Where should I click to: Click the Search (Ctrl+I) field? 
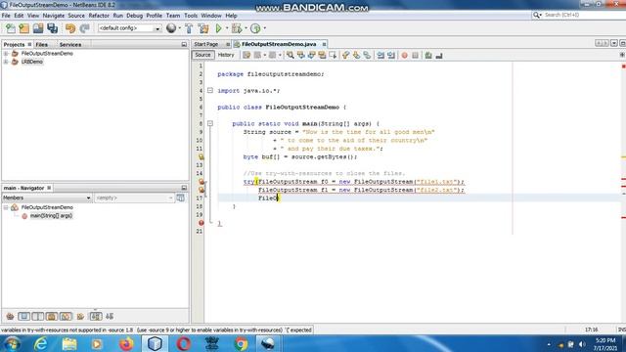(583, 15)
